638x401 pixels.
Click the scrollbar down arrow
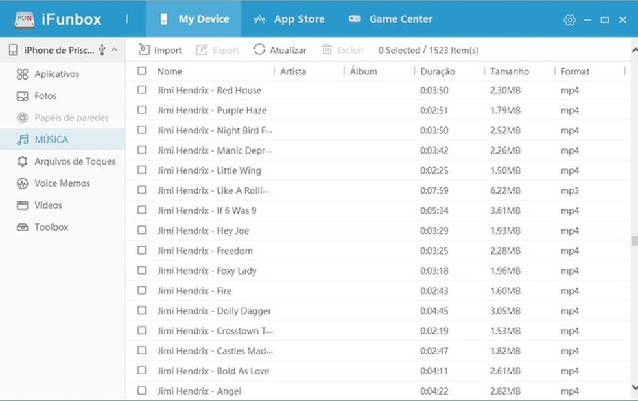tap(635, 387)
